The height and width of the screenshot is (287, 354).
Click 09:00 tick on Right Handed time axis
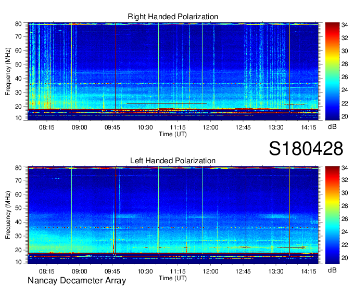(80, 127)
